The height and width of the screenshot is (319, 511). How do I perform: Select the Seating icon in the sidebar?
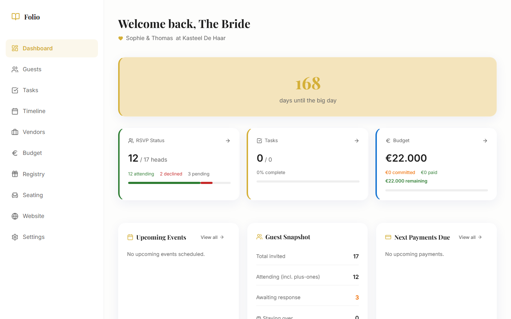[x=15, y=195]
